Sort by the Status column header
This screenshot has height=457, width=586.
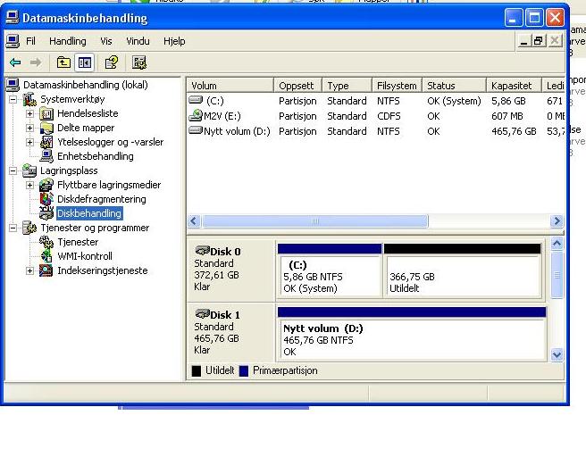(454, 86)
